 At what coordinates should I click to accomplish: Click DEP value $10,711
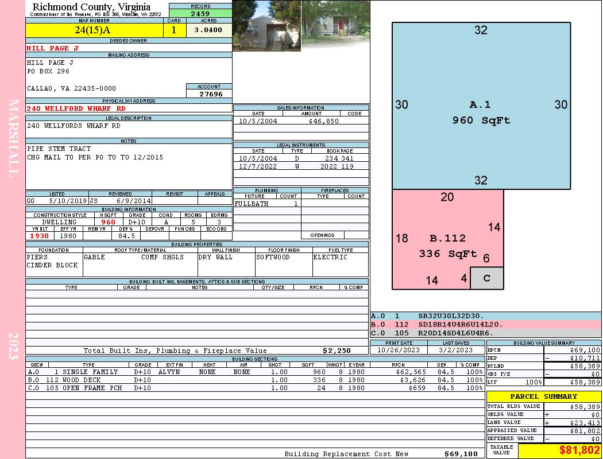click(x=585, y=358)
